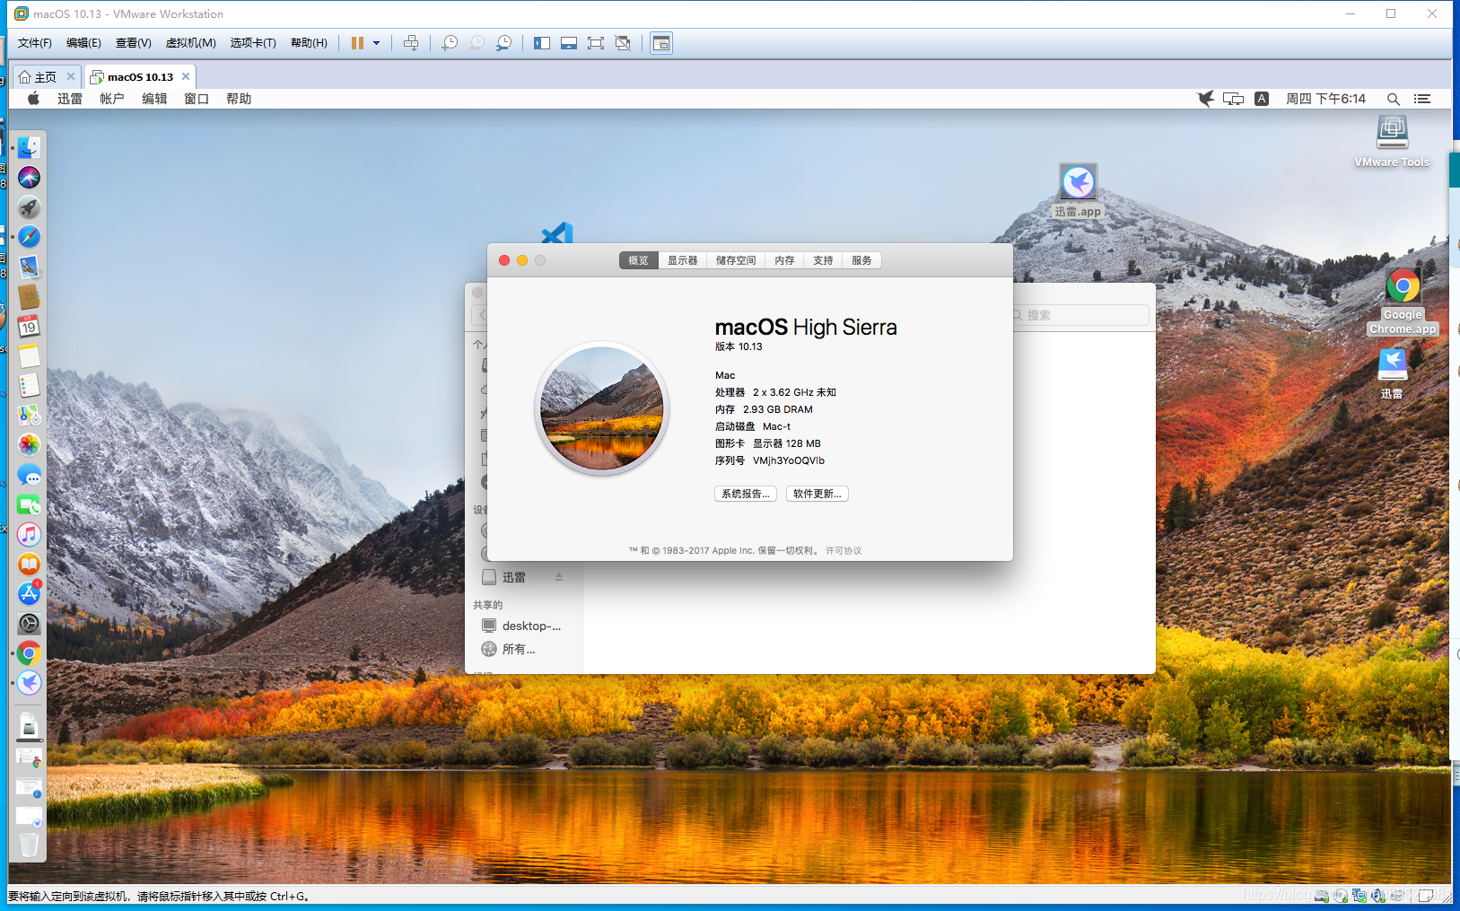This screenshot has height=911, width=1460.
Task: Click the 系统报告... button
Action: (746, 494)
